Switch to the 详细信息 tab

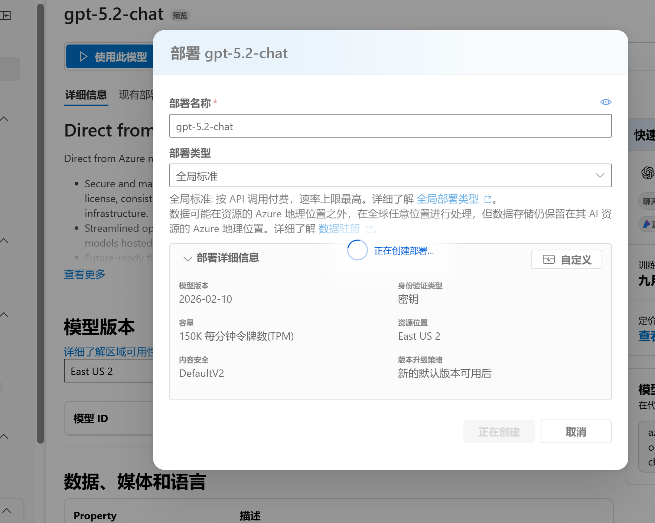[86, 95]
